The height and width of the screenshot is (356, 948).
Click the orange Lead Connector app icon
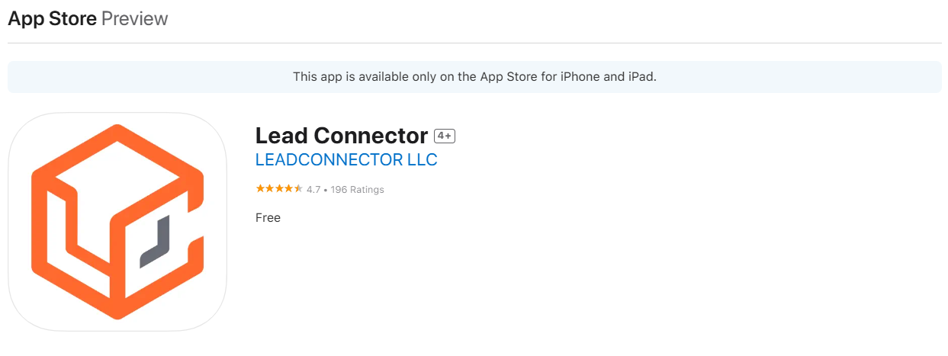tap(117, 221)
